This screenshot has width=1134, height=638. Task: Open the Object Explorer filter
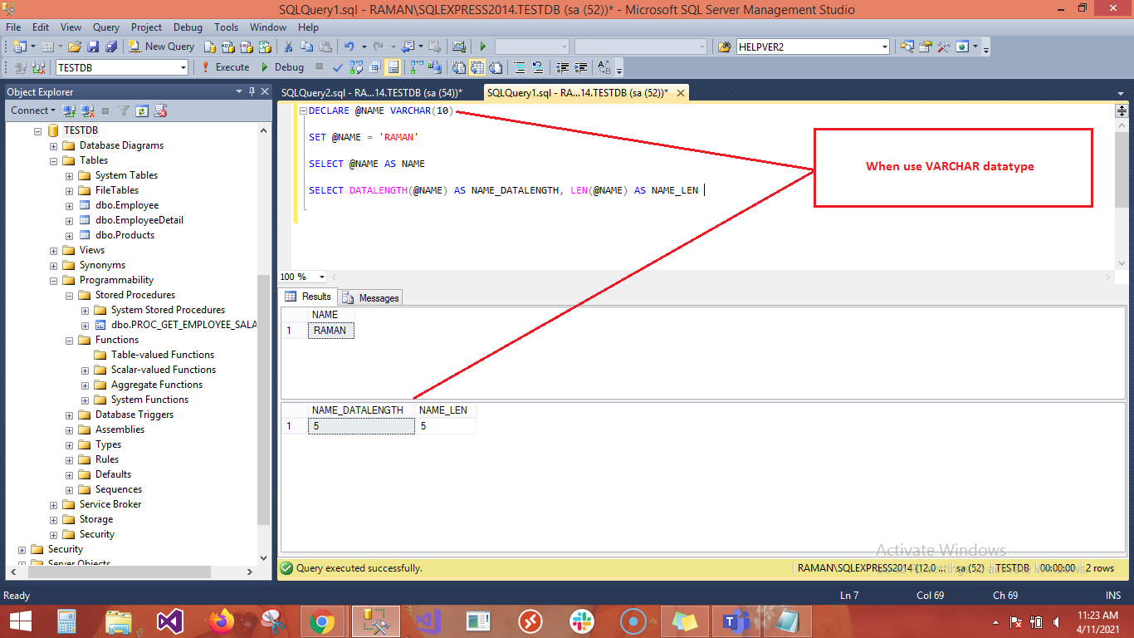point(124,110)
